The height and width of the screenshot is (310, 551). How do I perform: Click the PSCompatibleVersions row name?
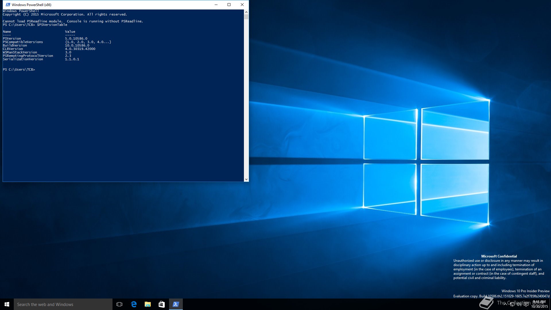tap(23, 42)
